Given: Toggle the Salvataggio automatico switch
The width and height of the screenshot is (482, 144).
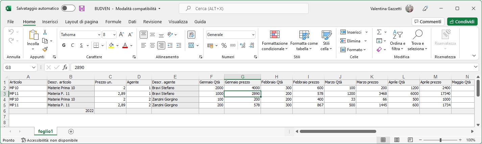Looking at the screenshot, I should coord(68,8).
